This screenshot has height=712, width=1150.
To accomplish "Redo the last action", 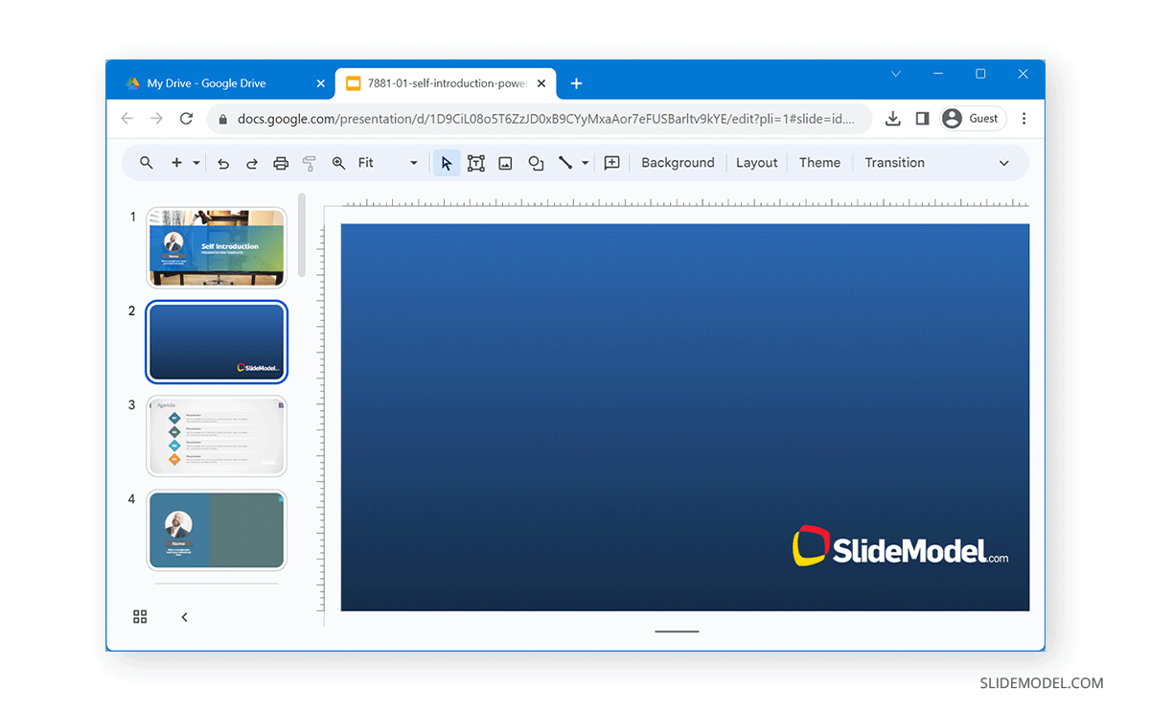I will (x=251, y=162).
